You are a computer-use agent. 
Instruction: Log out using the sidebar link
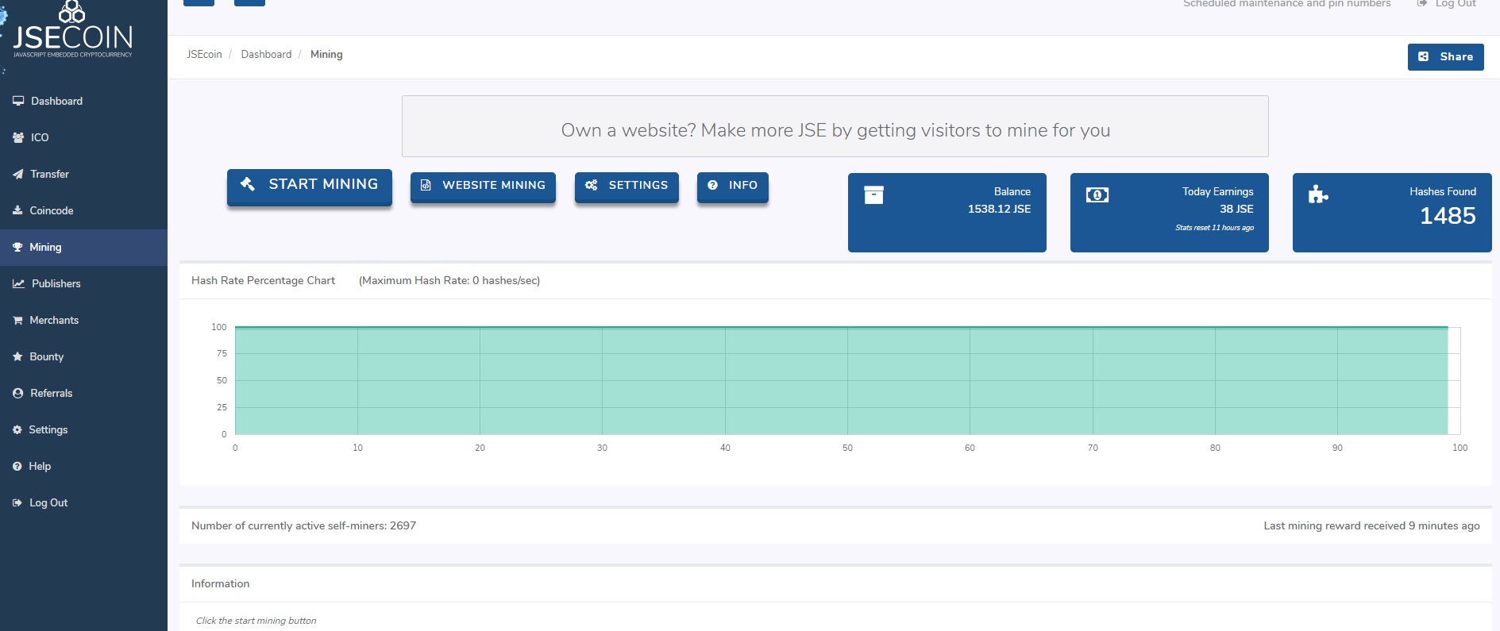coord(48,502)
